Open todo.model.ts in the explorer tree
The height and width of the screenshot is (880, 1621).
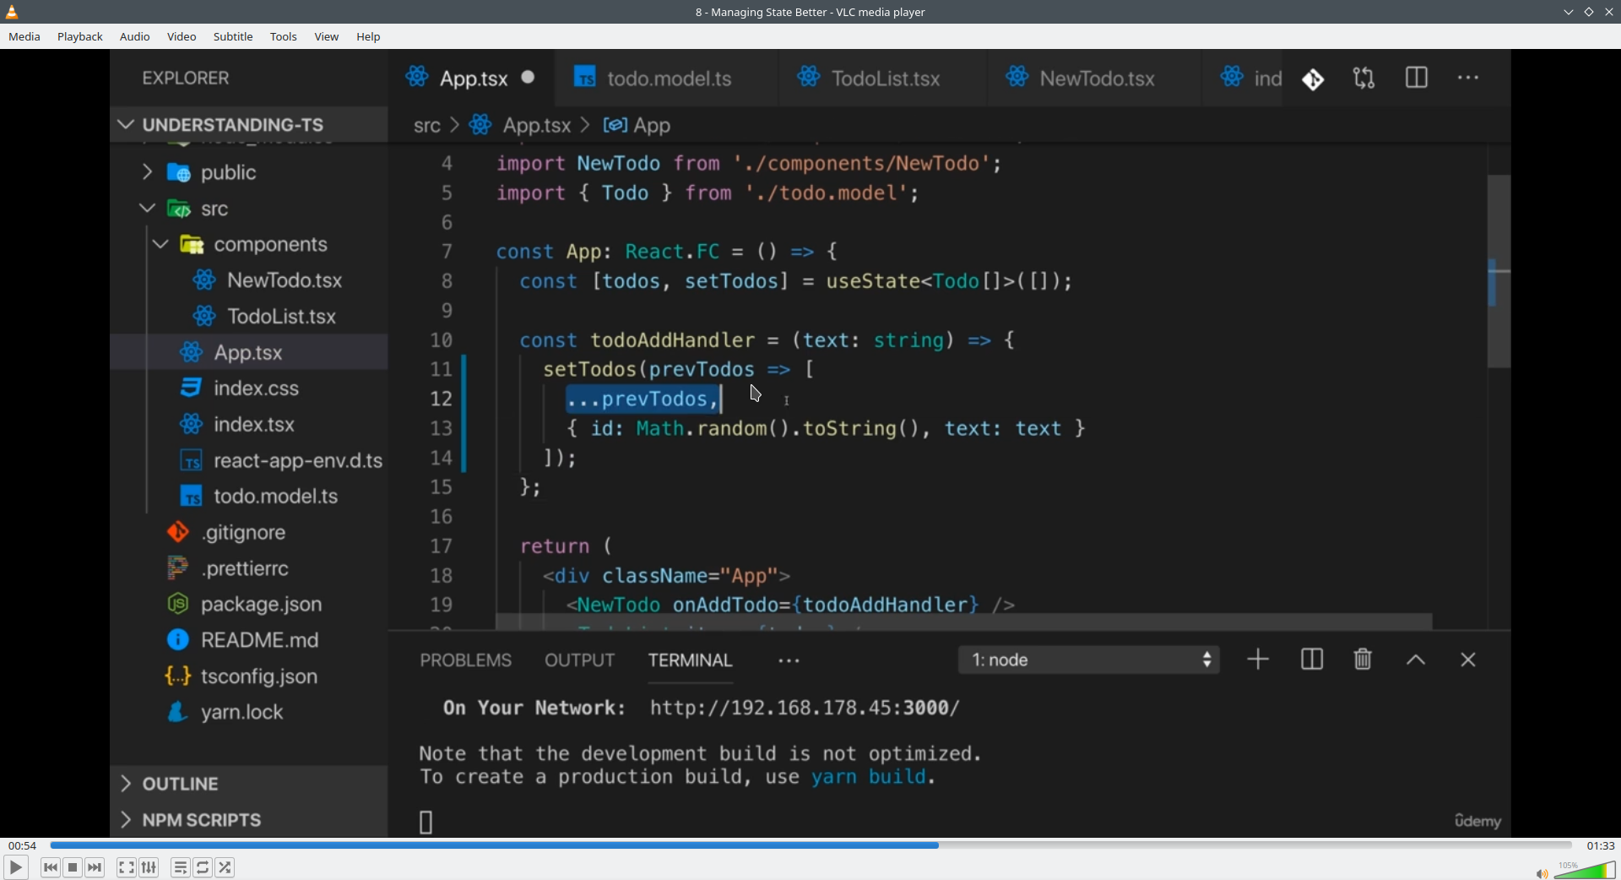pos(249,497)
